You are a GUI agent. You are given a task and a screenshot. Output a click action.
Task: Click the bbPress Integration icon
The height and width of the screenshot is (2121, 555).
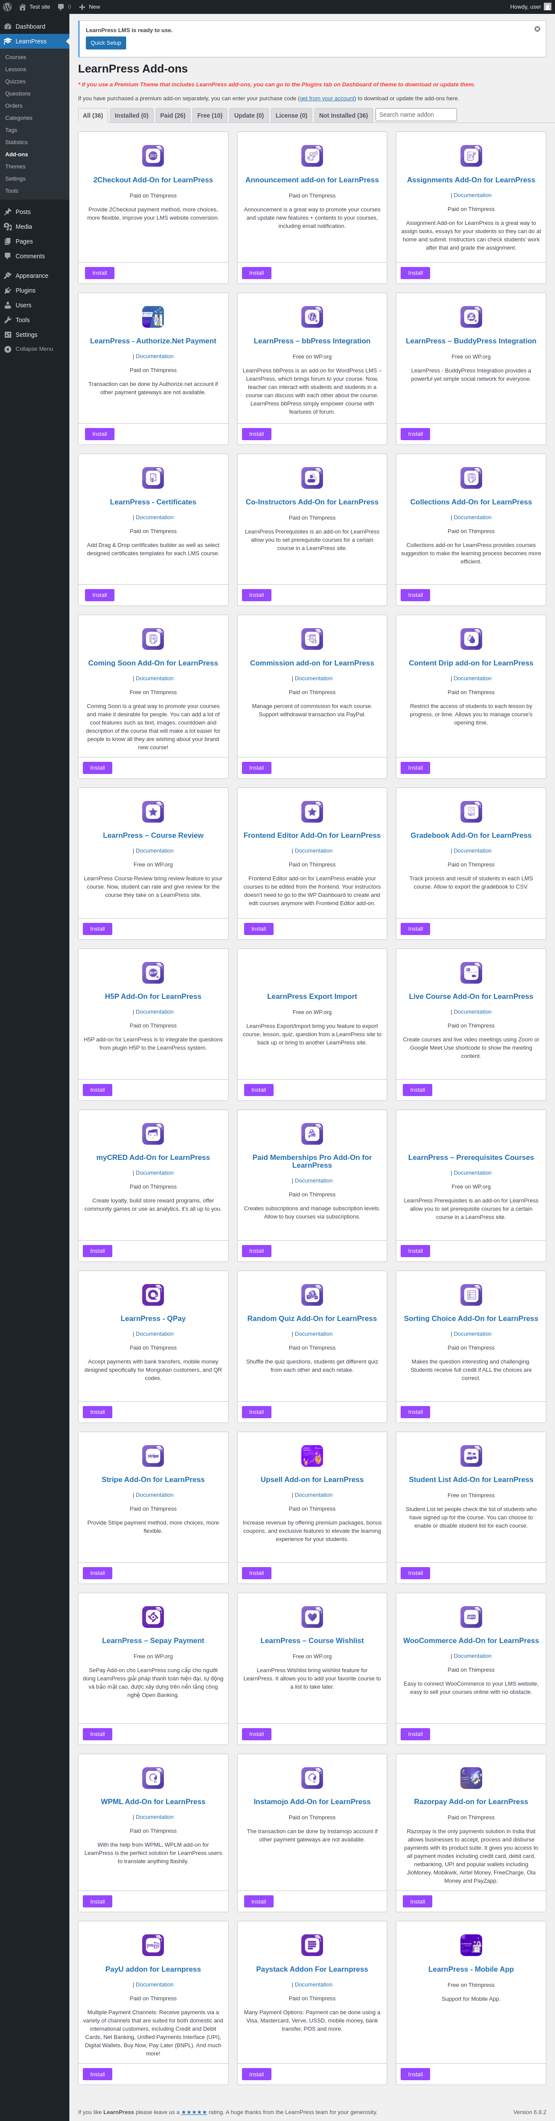(312, 316)
